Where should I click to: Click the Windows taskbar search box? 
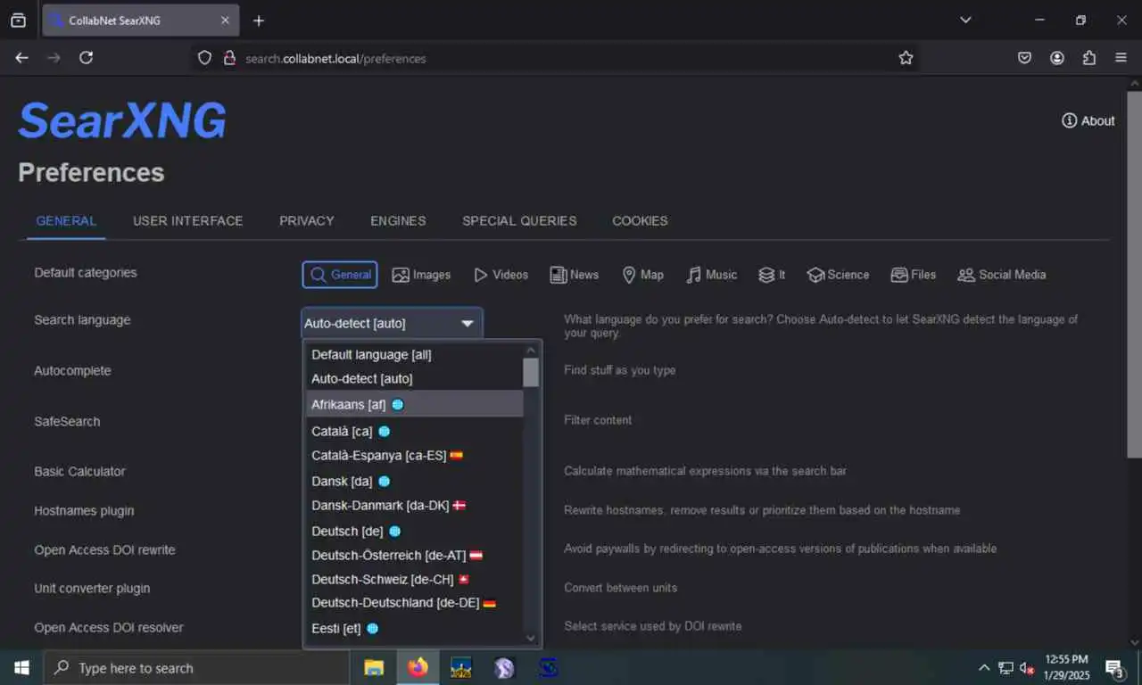tap(196, 667)
